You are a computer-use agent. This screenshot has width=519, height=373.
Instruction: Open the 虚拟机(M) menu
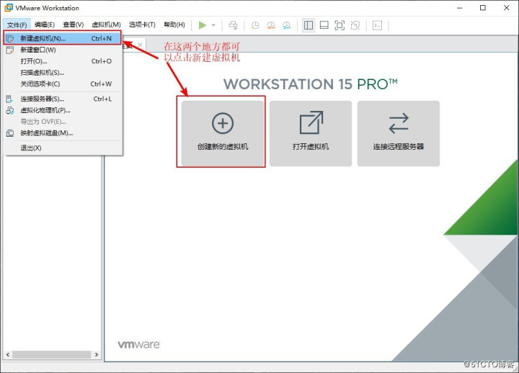tap(106, 24)
